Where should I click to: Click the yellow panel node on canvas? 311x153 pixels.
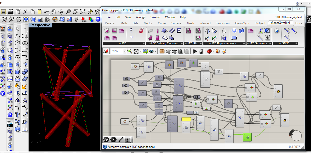pyautogui.click(x=186, y=119)
